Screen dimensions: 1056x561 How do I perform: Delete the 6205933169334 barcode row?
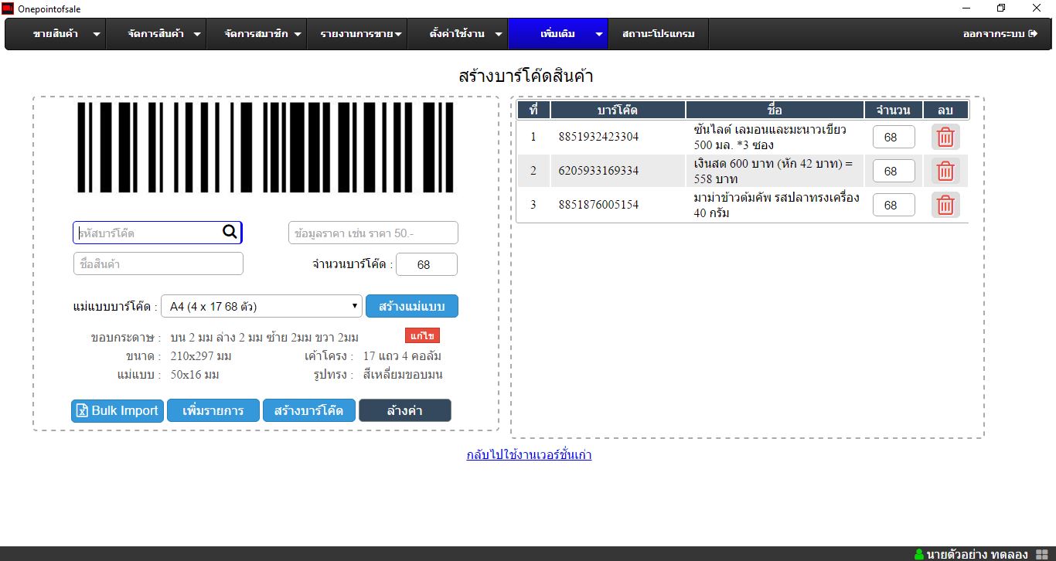pyautogui.click(x=945, y=171)
